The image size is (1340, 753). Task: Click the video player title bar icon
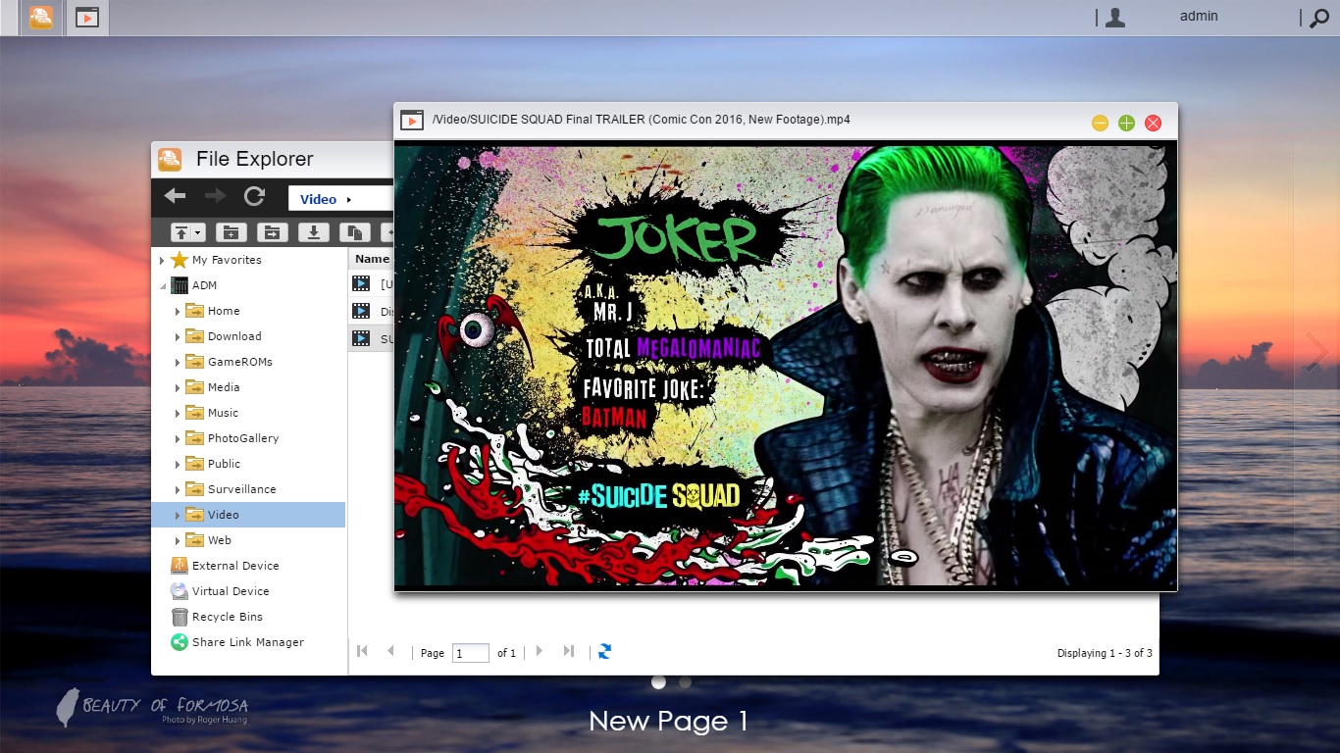[x=411, y=121]
